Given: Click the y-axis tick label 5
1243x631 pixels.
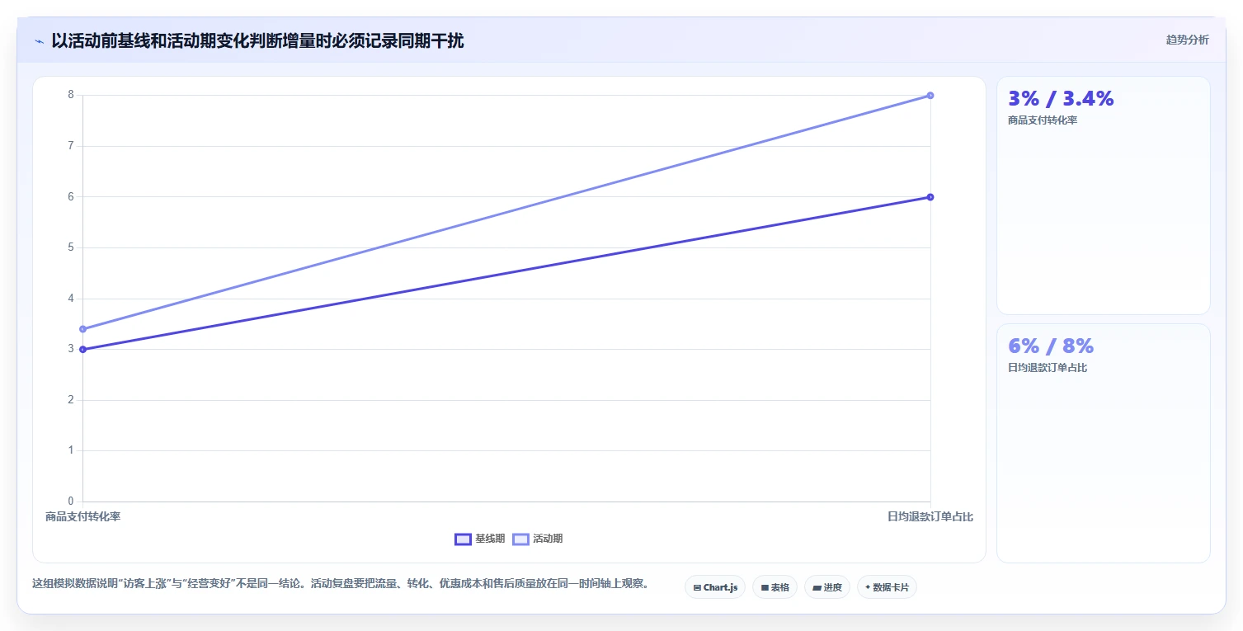Looking at the screenshot, I should click(71, 247).
